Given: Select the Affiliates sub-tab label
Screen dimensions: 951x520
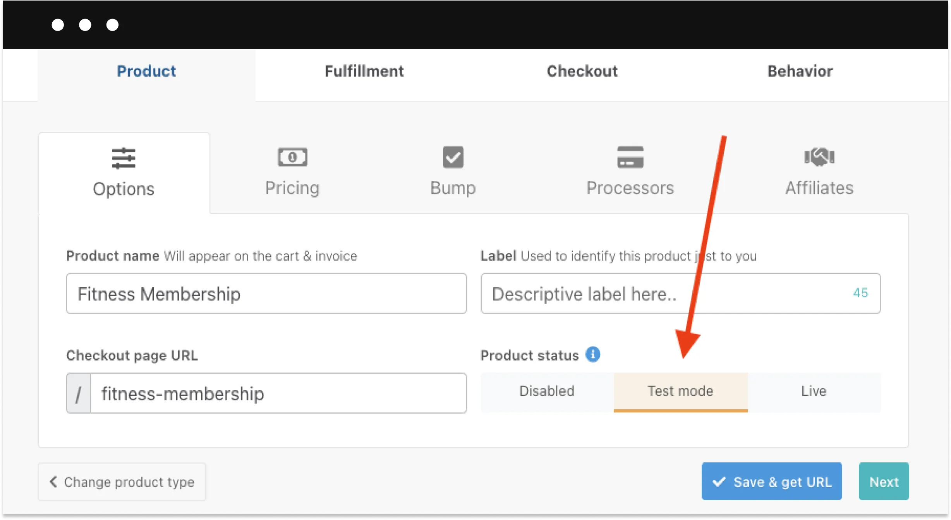Looking at the screenshot, I should click(819, 188).
